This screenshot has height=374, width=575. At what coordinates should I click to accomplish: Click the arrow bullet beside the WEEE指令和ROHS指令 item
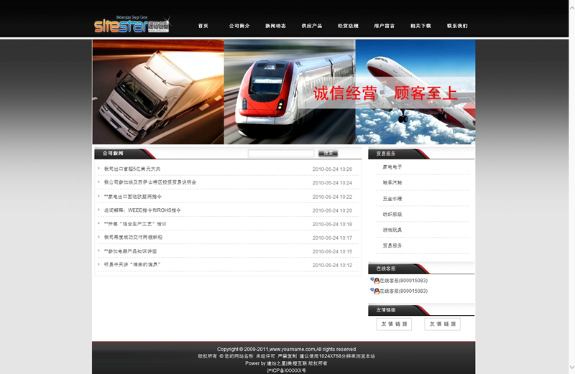coord(99,210)
